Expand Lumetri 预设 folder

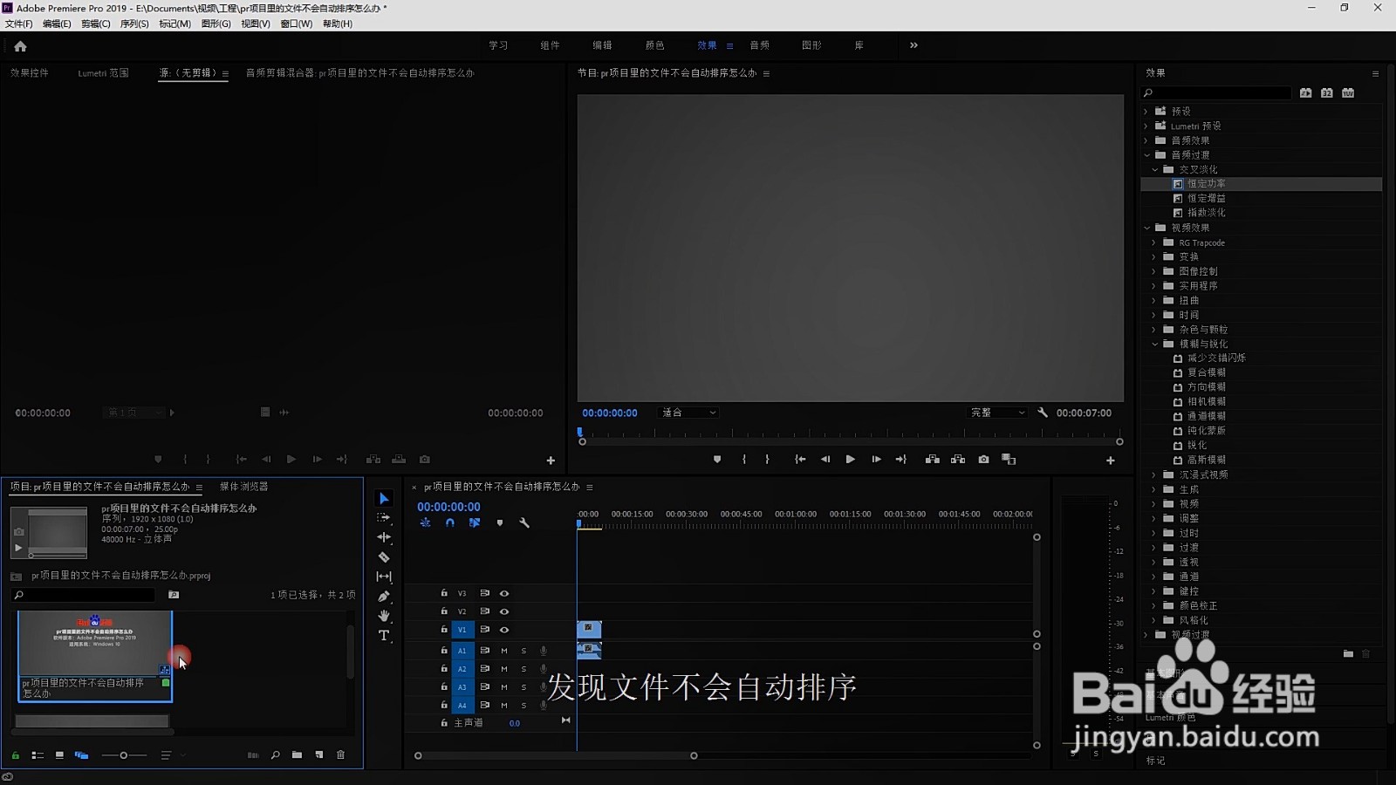(1146, 126)
